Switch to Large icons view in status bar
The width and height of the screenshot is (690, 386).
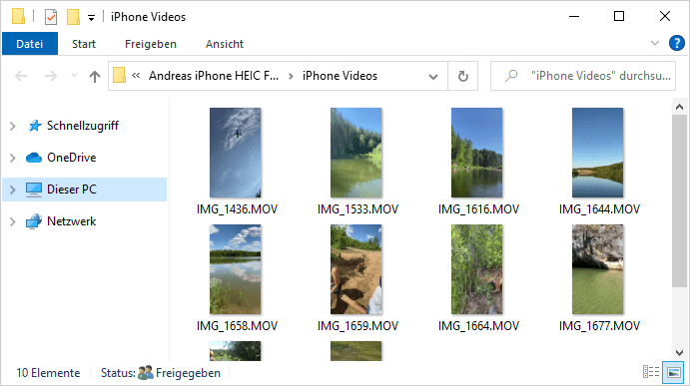tap(673, 372)
